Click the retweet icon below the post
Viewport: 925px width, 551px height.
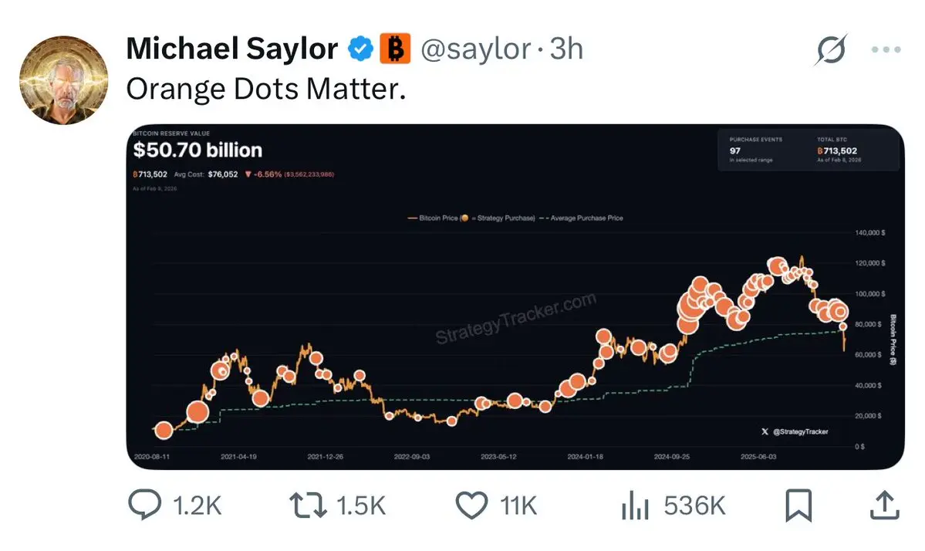[307, 505]
